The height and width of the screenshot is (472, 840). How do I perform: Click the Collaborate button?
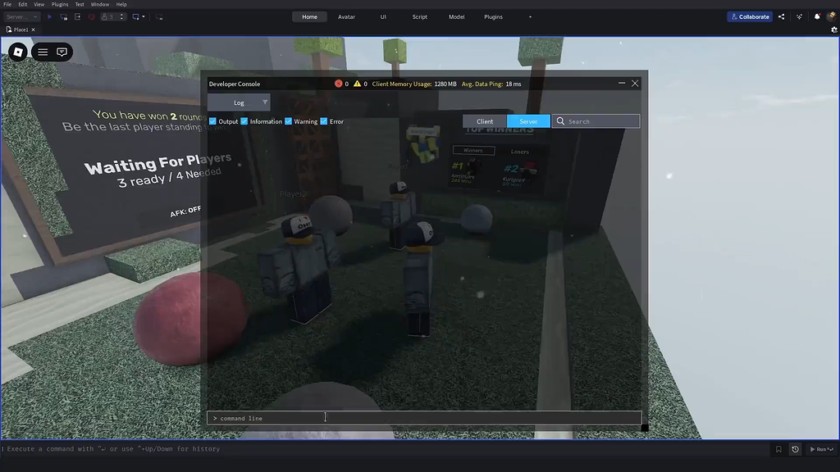[x=750, y=16]
